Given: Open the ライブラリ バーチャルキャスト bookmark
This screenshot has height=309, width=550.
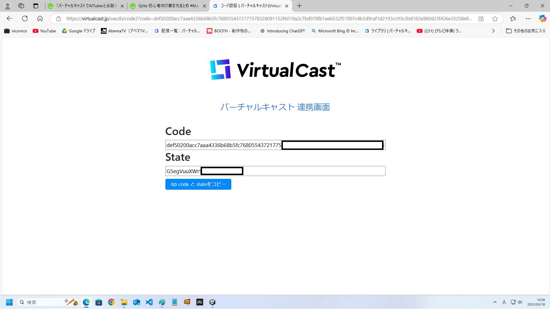Looking at the screenshot, I should click(387, 31).
